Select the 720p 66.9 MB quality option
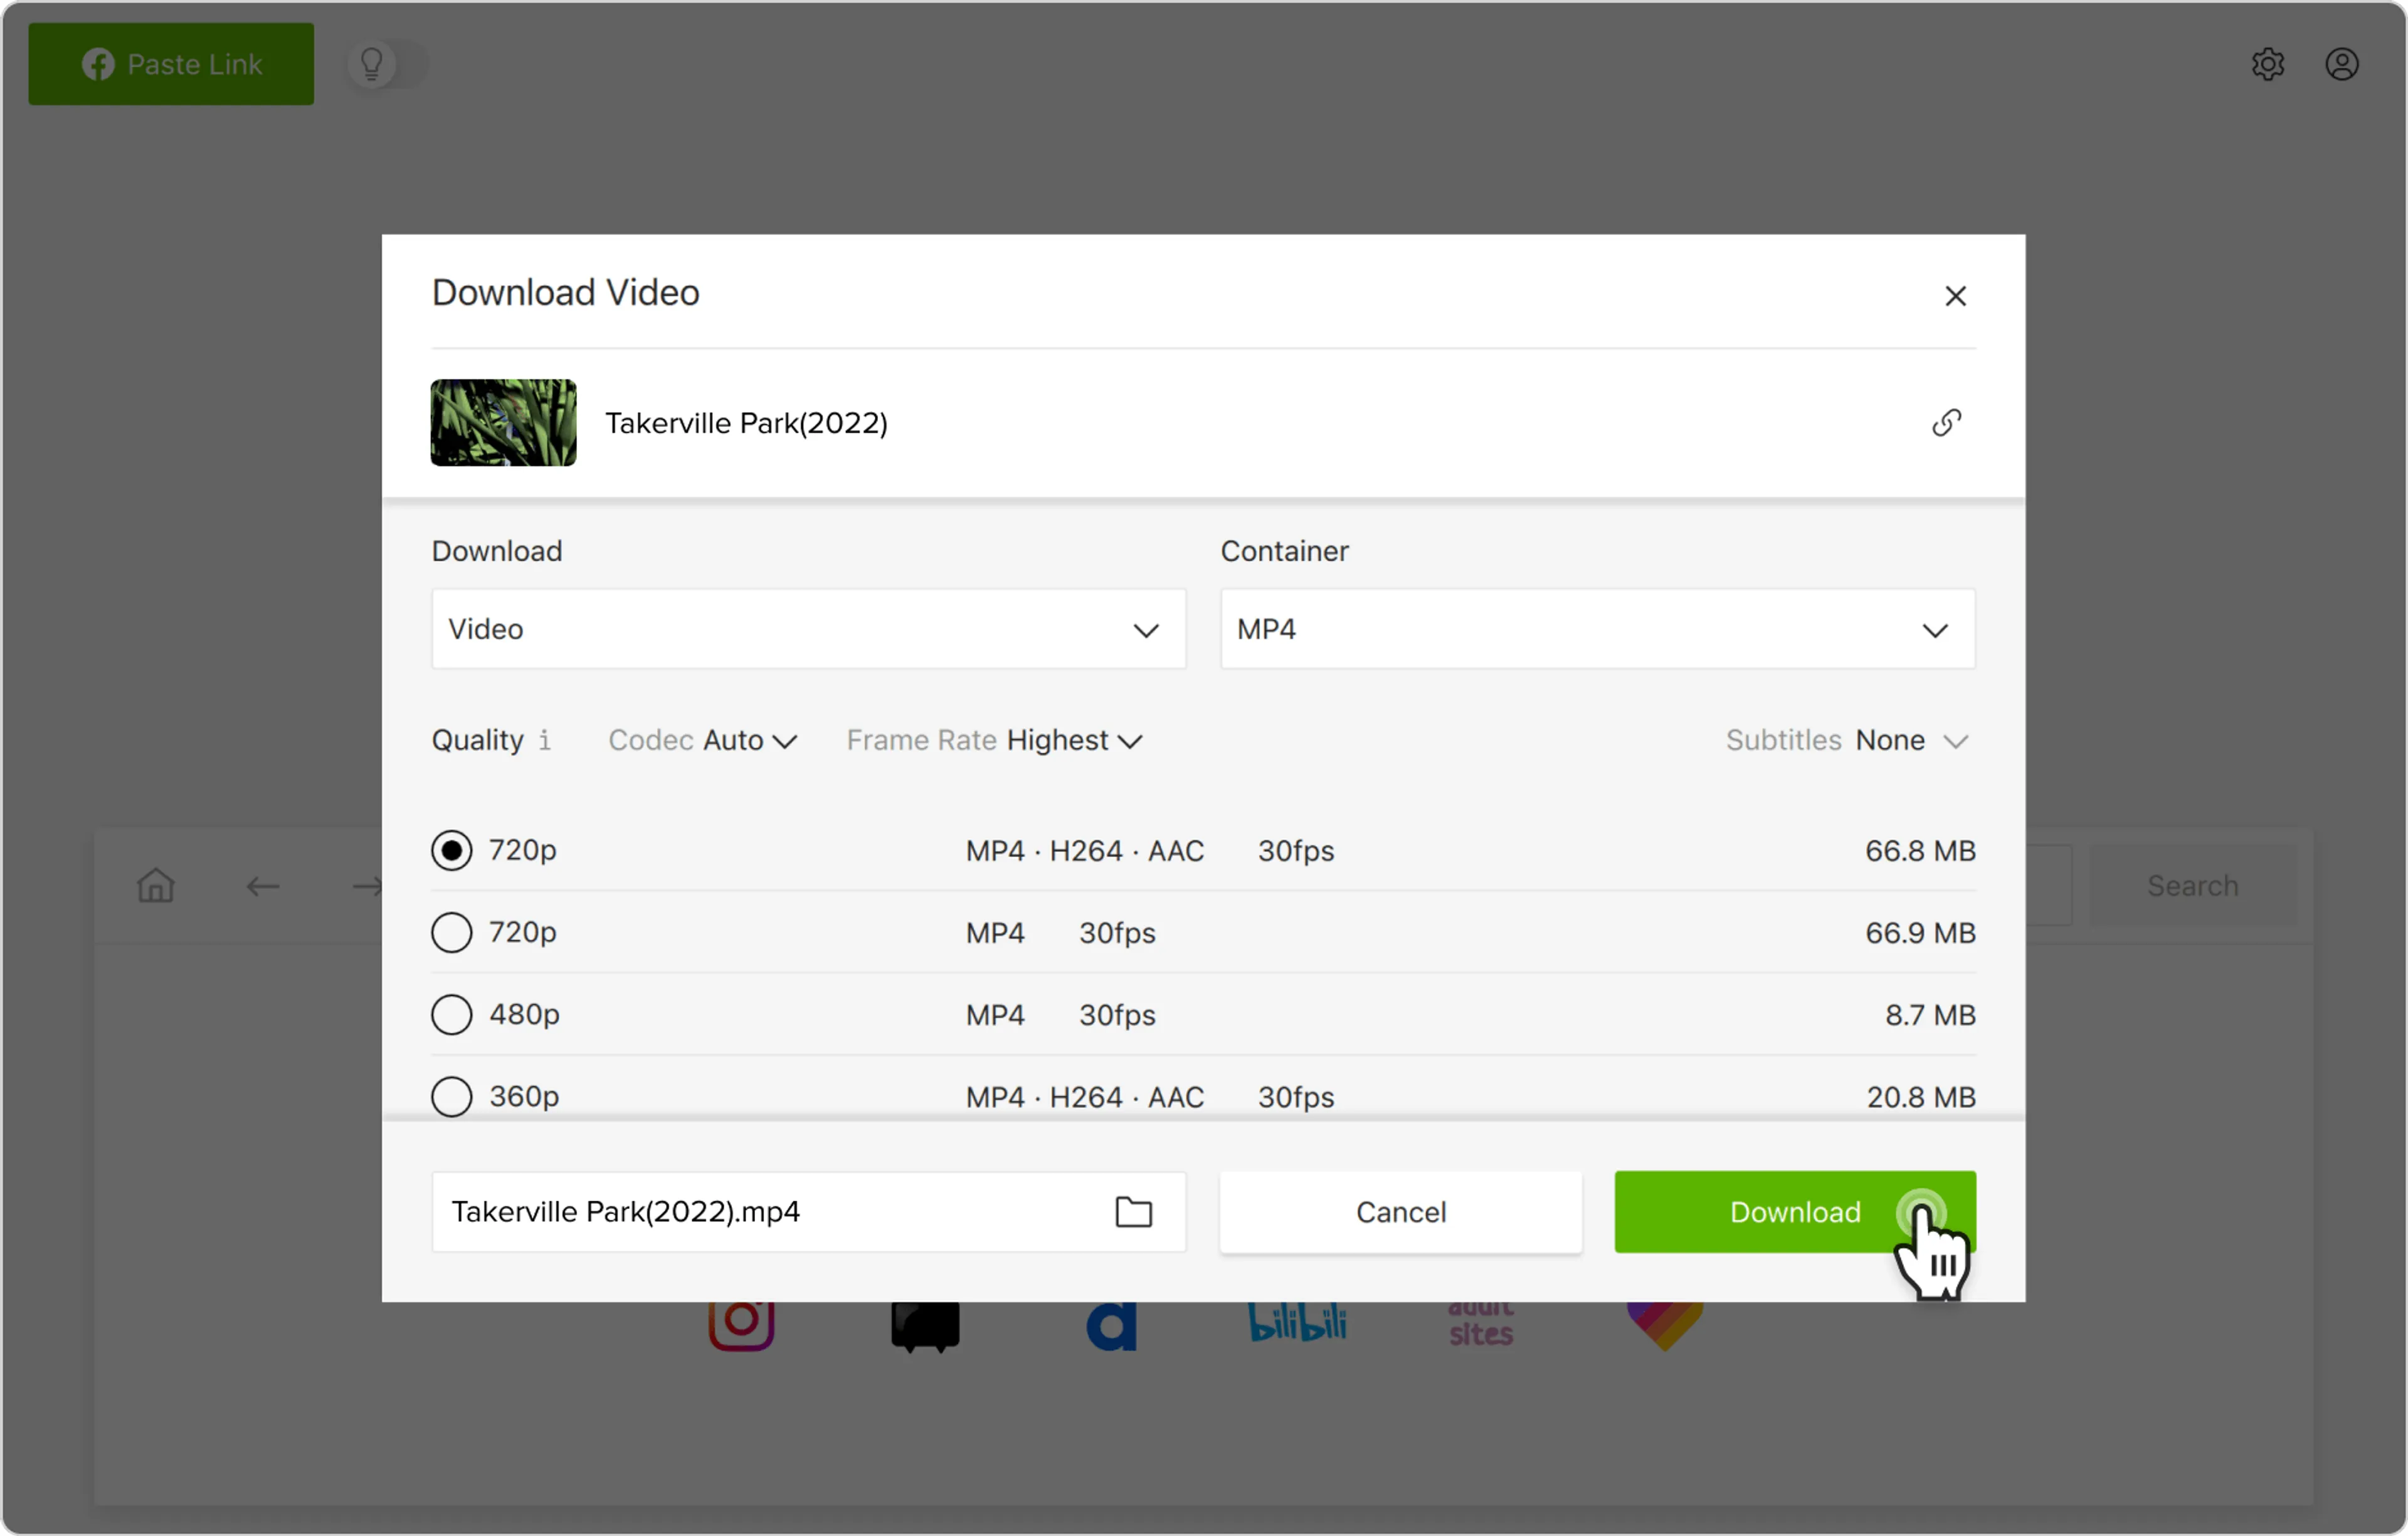The image size is (2408, 1536). point(452,933)
